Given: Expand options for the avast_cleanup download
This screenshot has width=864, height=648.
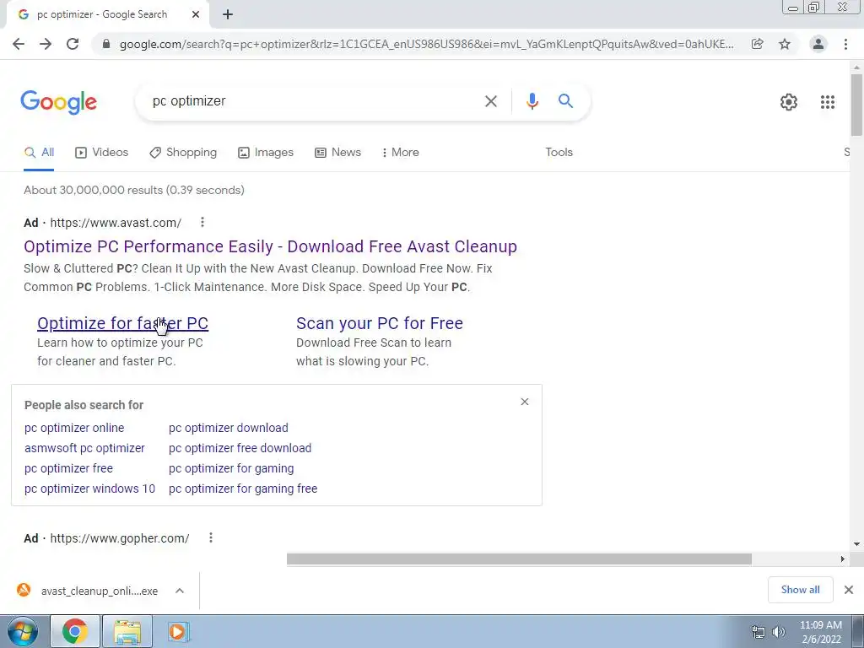Looking at the screenshot, I should click(x=180, y=591).
